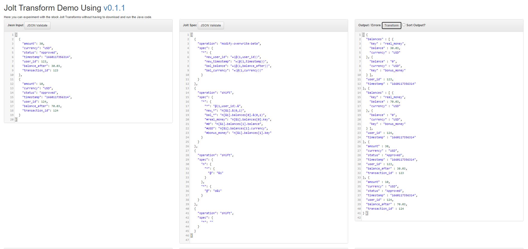The image size is (528, 249).
Task: Click "balance_after": 70.03 in Json Input editor
Action: (x=42, y=106)
